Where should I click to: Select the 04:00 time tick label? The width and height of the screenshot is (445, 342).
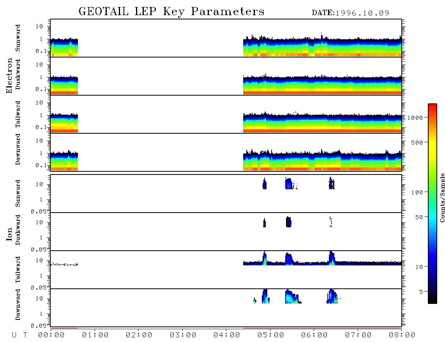227,335
